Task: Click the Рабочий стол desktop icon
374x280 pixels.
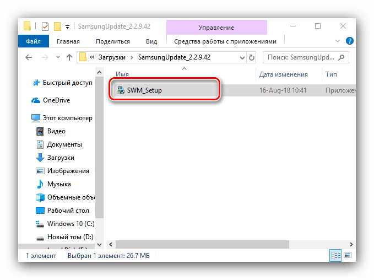Action: coord(40,211)
